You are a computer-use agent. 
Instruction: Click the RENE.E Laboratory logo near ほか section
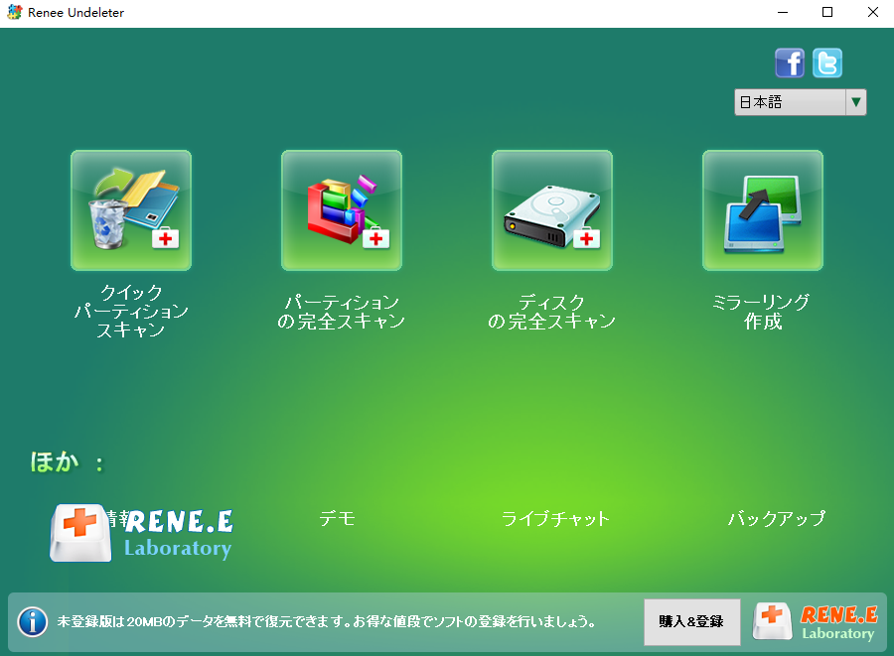point(142,532)
